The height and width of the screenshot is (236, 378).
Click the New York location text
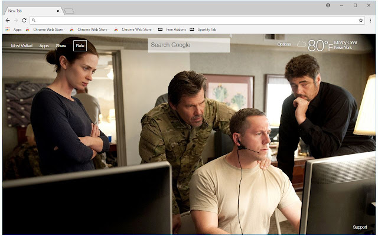click(x=343, y=47)
